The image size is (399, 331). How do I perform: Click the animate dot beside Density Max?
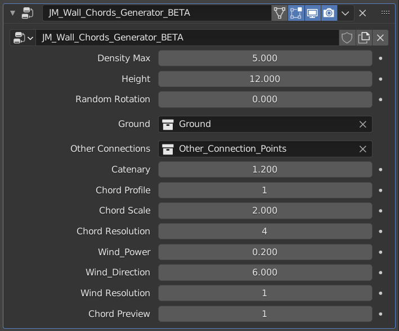380,58
